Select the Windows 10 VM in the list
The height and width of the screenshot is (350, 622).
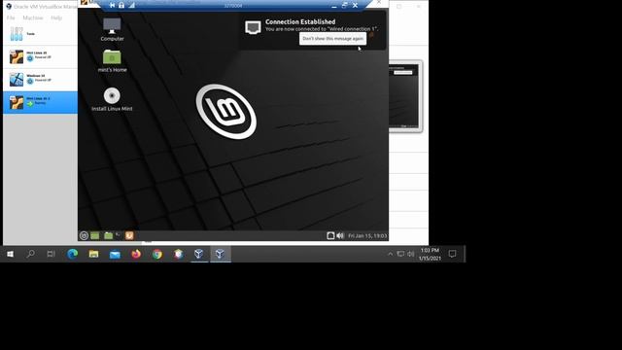(40, 80)
